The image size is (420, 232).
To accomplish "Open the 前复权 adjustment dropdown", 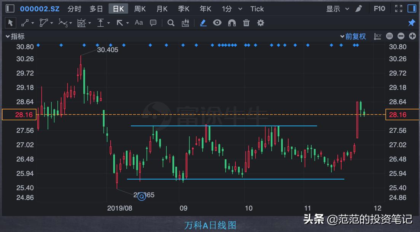I will click(353, 36).
